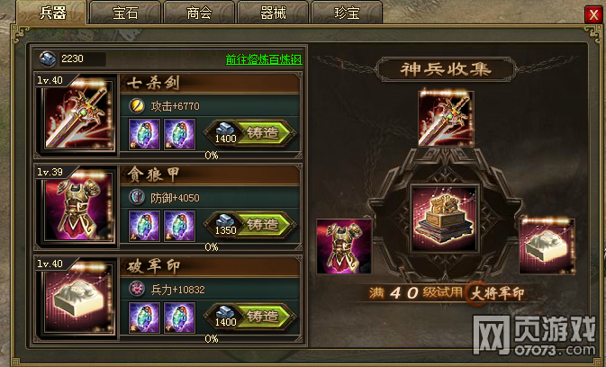
Task: Click 铸造 button costing 1350 for 贪狼甲
Action: pyautogui.click(x=250, y=225)
